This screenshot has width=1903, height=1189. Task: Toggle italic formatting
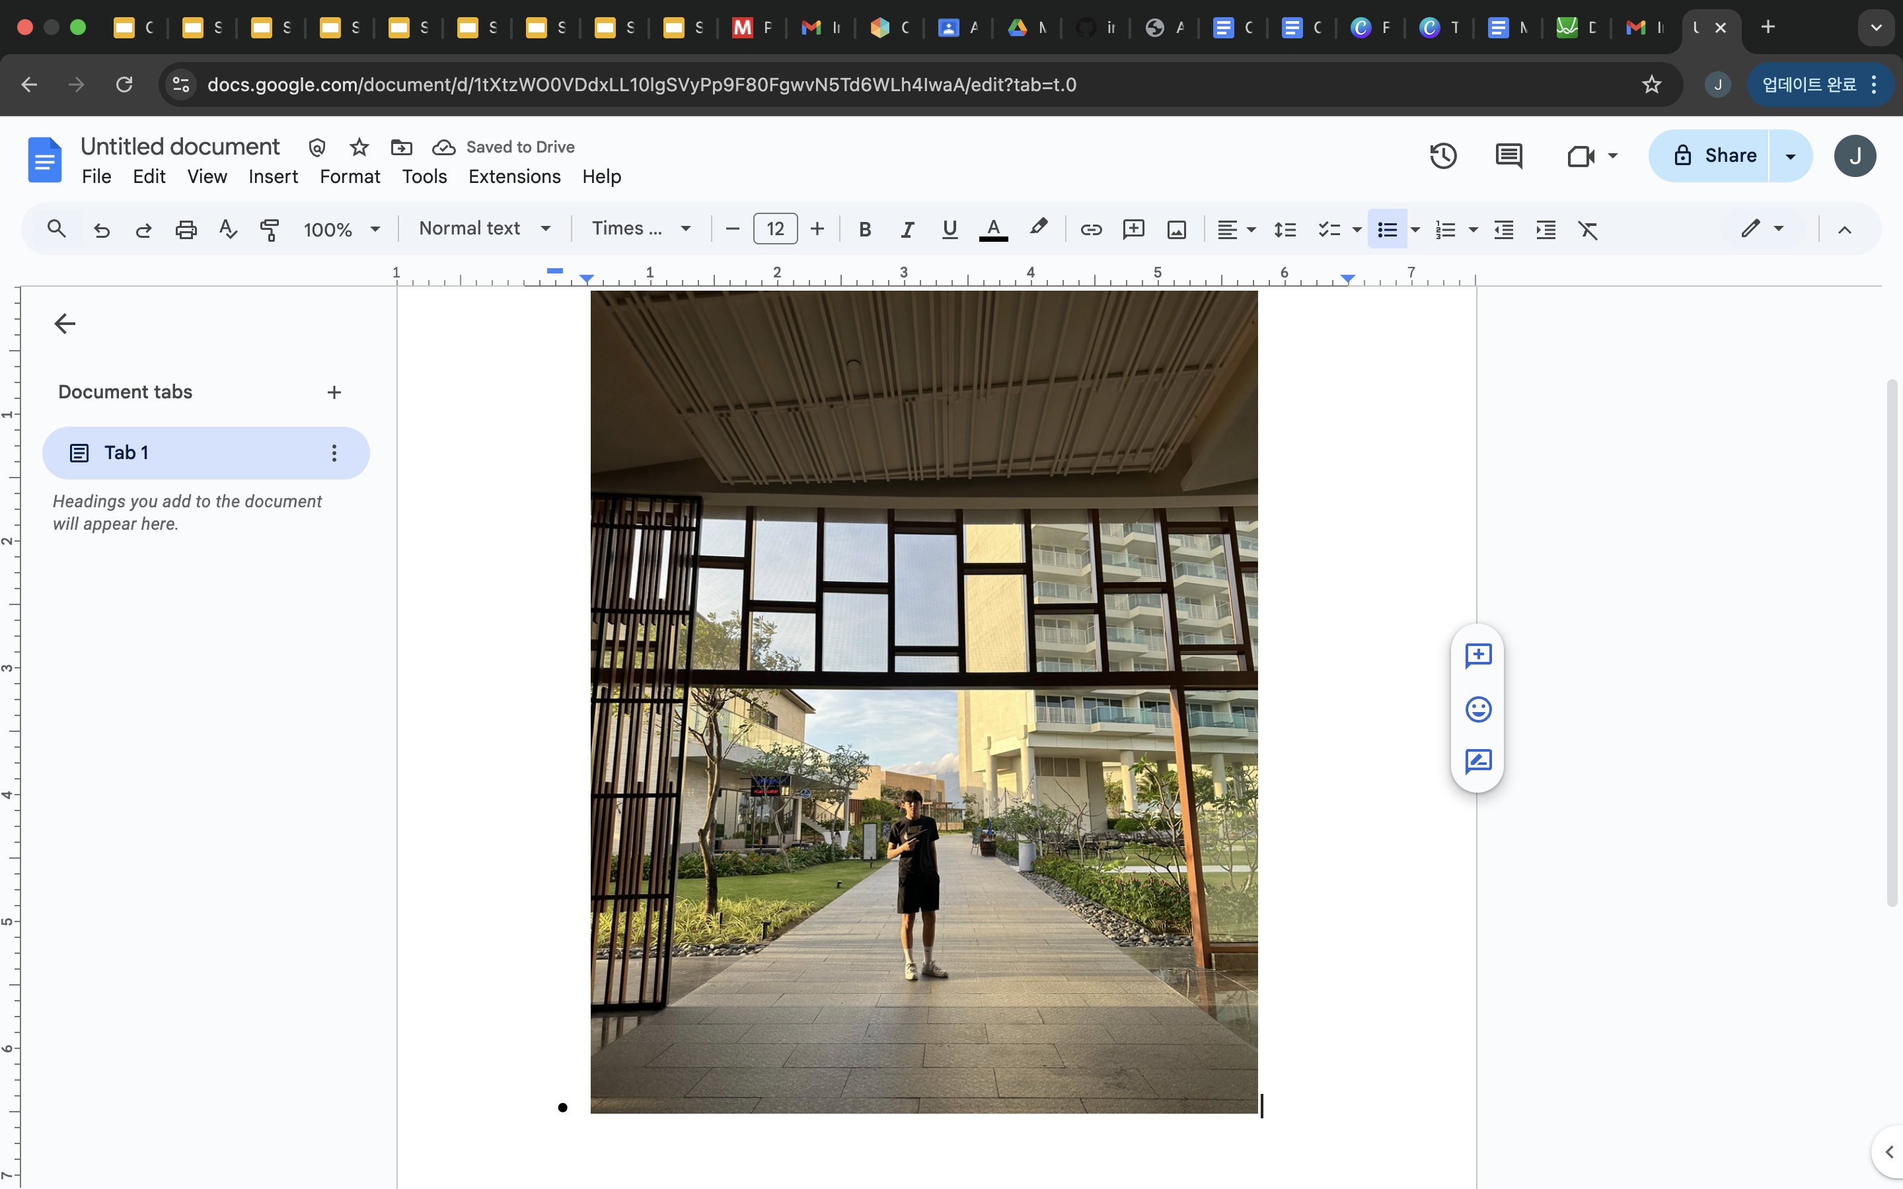907,230
